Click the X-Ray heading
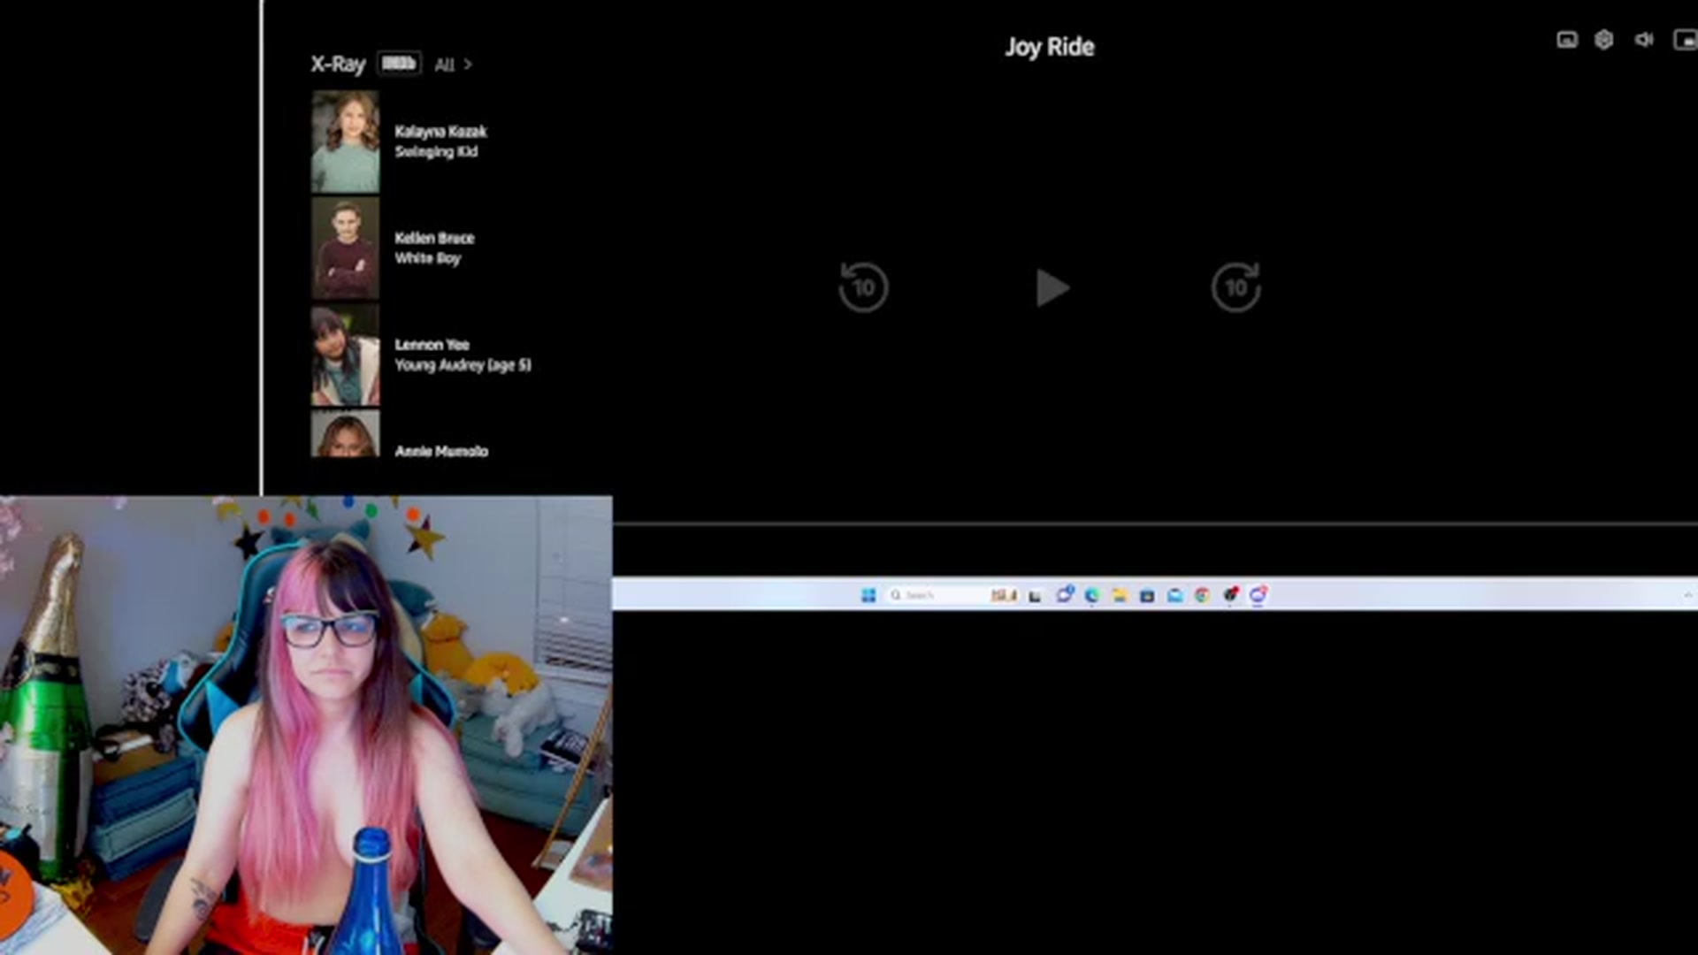The height and width of the screenshot is (955, 1698). coord(338,64)
